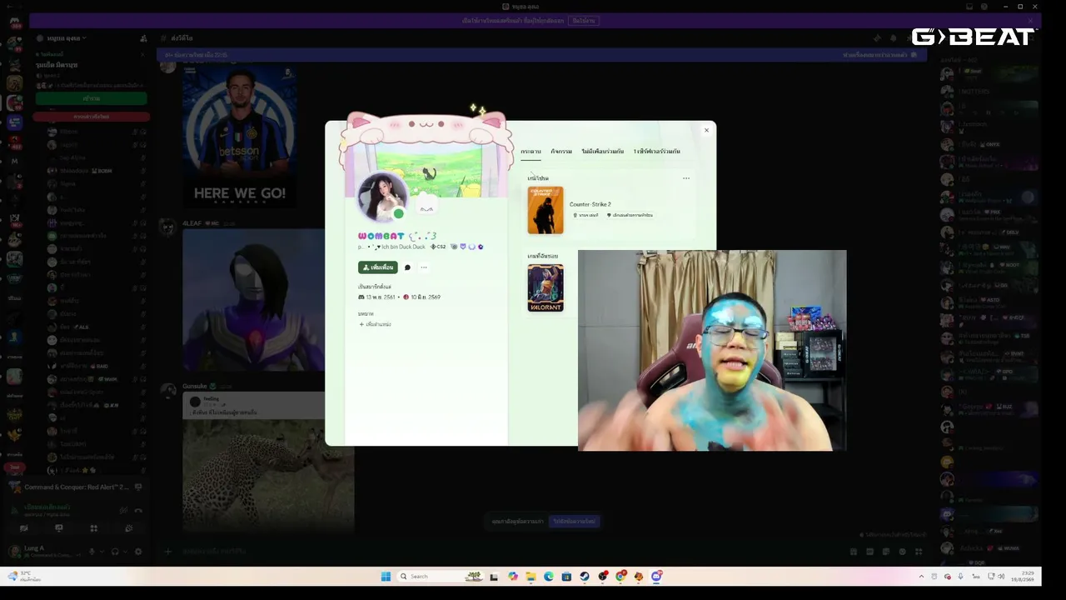Viewport: 1066px width, 600px height.
Task: Click the button inside the purple top banner
Action: (x=584, y=21)
